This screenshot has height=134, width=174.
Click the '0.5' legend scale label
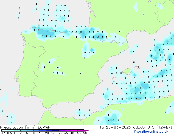coord(10,133)
